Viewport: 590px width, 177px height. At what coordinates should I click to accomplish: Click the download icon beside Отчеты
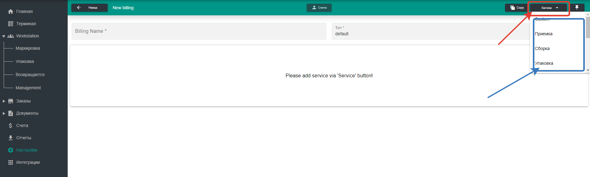click(x=10, y=138)
